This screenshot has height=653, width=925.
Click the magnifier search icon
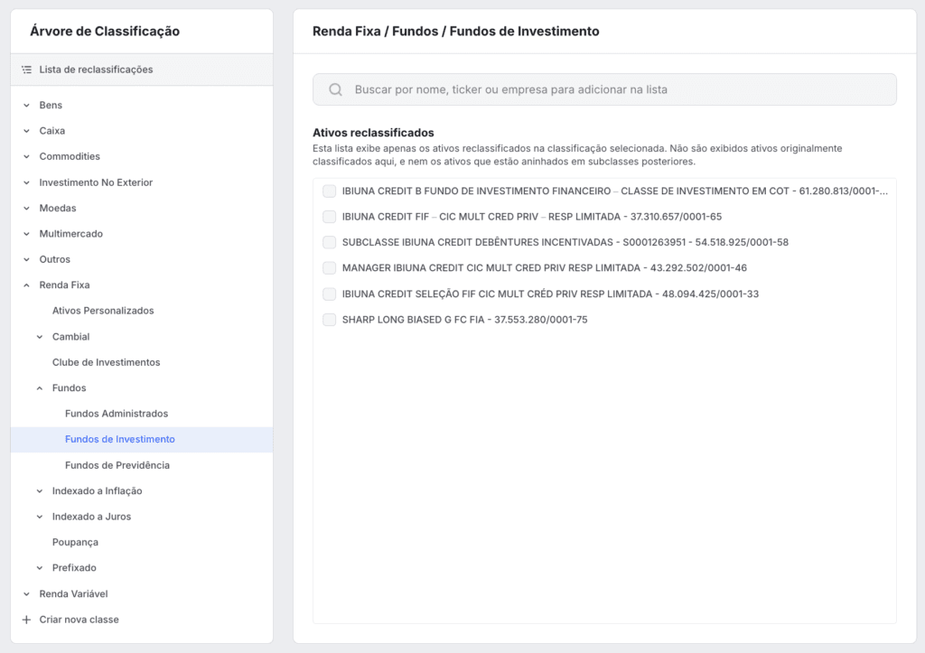tap(335, 89)
